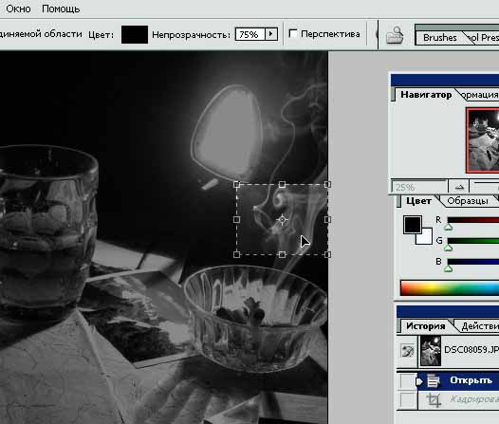Image resolution: width=499 pixels, height=424 pixels.
Task: Select the Цвет tab
Action: 418,201
